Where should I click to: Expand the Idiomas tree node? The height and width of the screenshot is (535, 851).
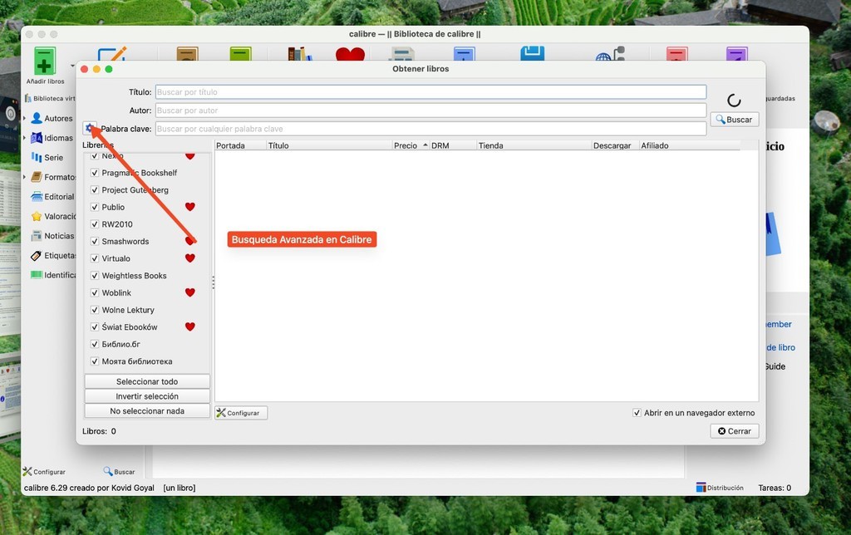24,138
